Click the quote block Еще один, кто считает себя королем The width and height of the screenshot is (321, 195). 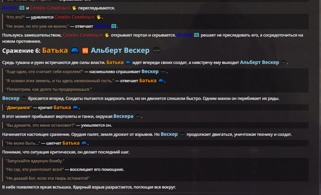(x=155, y=72)
